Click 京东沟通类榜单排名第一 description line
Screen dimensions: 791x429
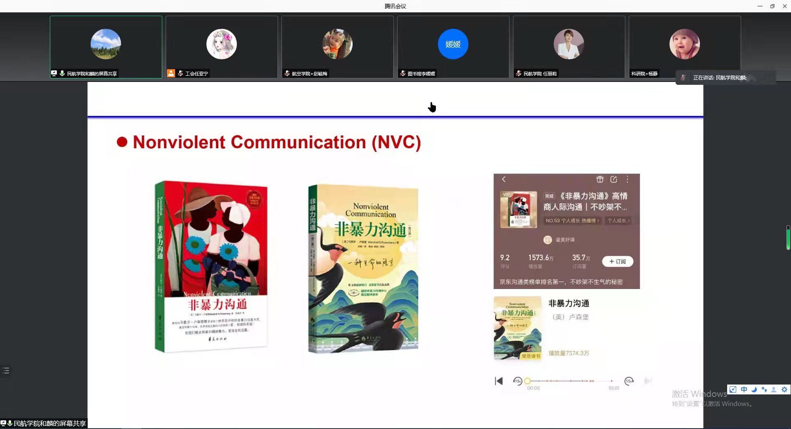pos(561,282)
